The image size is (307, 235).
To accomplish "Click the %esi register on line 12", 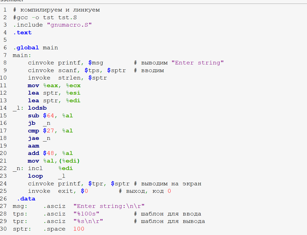I will coord(73,93).
